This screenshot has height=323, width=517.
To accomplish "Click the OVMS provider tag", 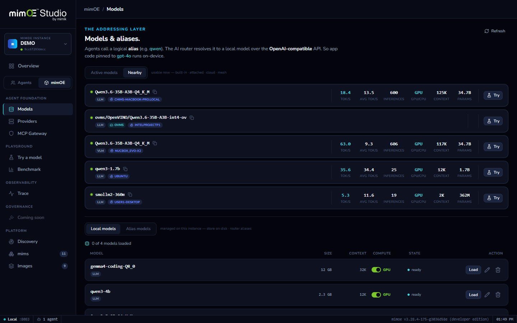I will 116,125.
